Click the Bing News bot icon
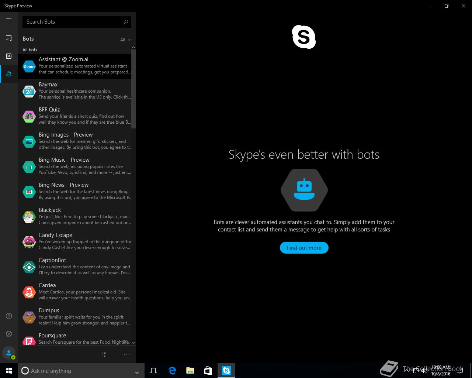Image resolution: width=472 pixels, height=378 pixels. point(29,192)
